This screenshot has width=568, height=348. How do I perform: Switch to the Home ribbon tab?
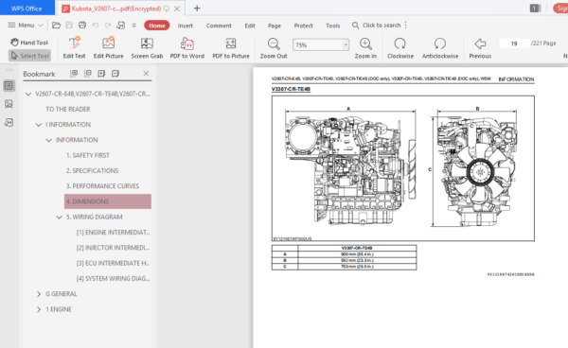[157, 26]
